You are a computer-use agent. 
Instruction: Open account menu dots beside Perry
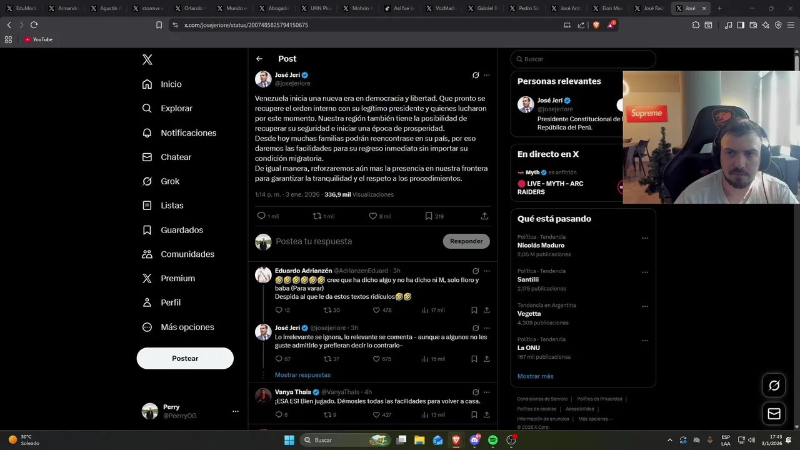tap(236, 411)
